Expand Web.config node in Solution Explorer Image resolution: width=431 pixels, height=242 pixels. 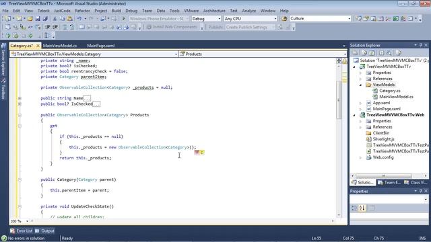[361, 157]
